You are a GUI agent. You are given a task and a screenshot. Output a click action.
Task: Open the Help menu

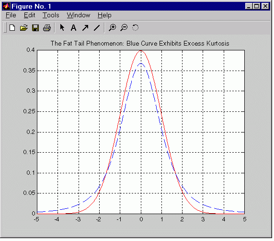tap(104, 15)
